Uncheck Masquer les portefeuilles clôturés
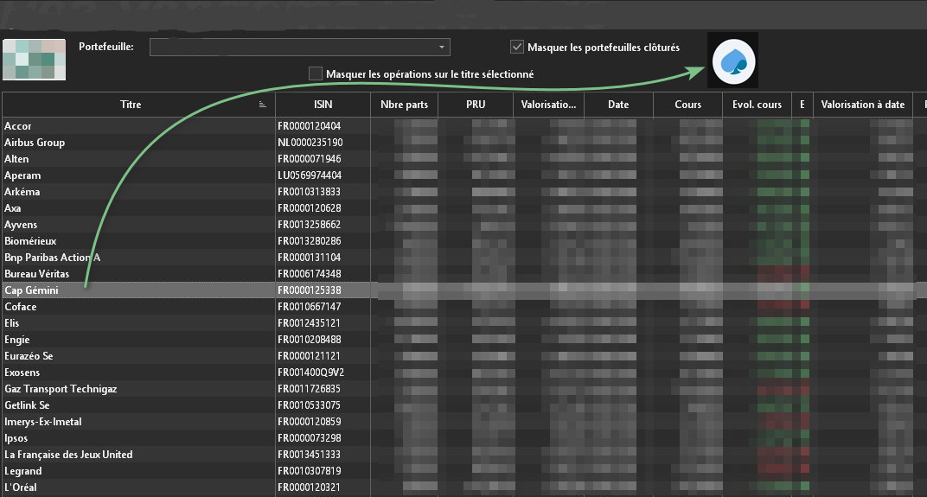Image resolution: width=927 pixels, height=497 pixels. [517, 47]
